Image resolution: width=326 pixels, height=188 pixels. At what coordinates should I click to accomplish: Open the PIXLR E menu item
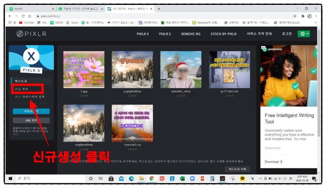[x=165, y=34]
